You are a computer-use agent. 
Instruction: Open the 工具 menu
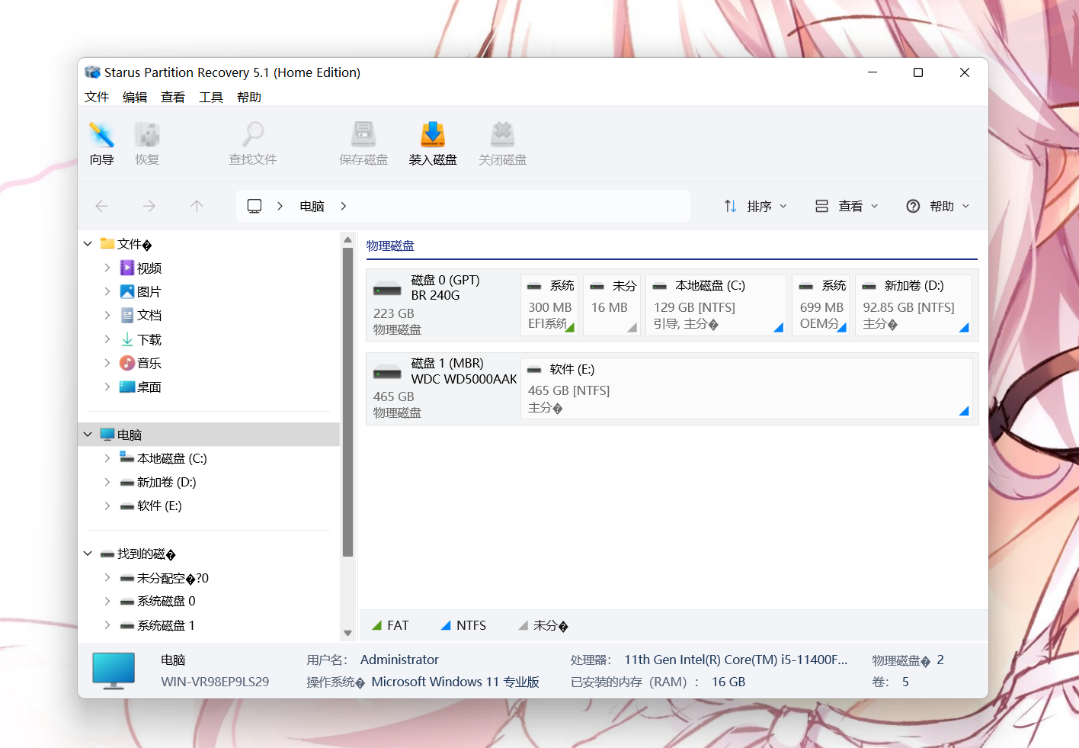211,97
